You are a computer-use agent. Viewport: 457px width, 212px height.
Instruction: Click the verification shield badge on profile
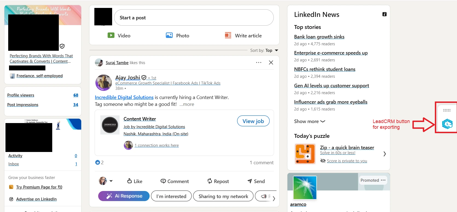[x=62, y=46]
